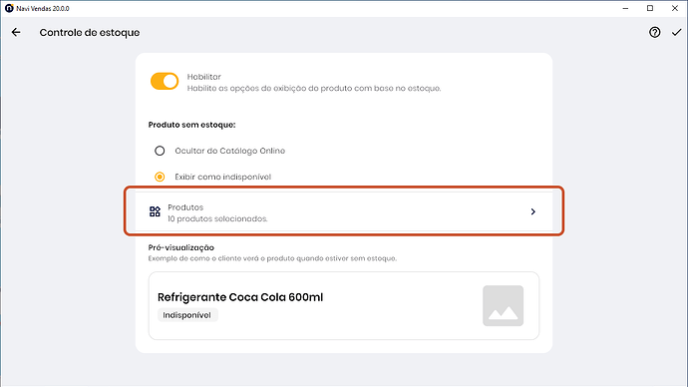The height and width of the screenshot is (387, 688).
Task: Click Refrigerante Coca Cola 600ml title
Action: click(x=240, y=297)
